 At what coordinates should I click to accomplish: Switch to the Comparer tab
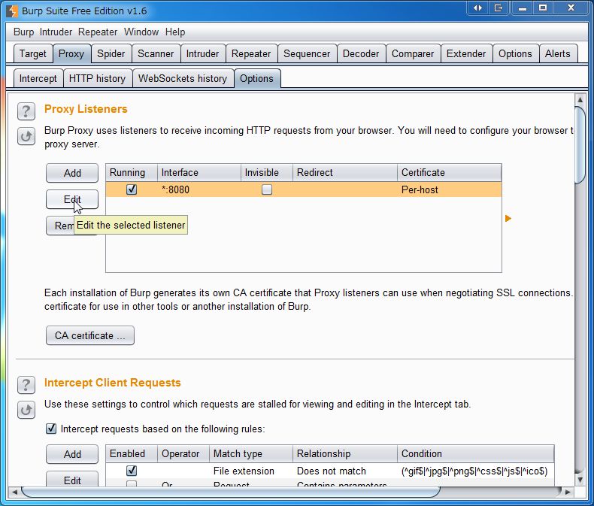pyautogui.click(x=413, y=54)
